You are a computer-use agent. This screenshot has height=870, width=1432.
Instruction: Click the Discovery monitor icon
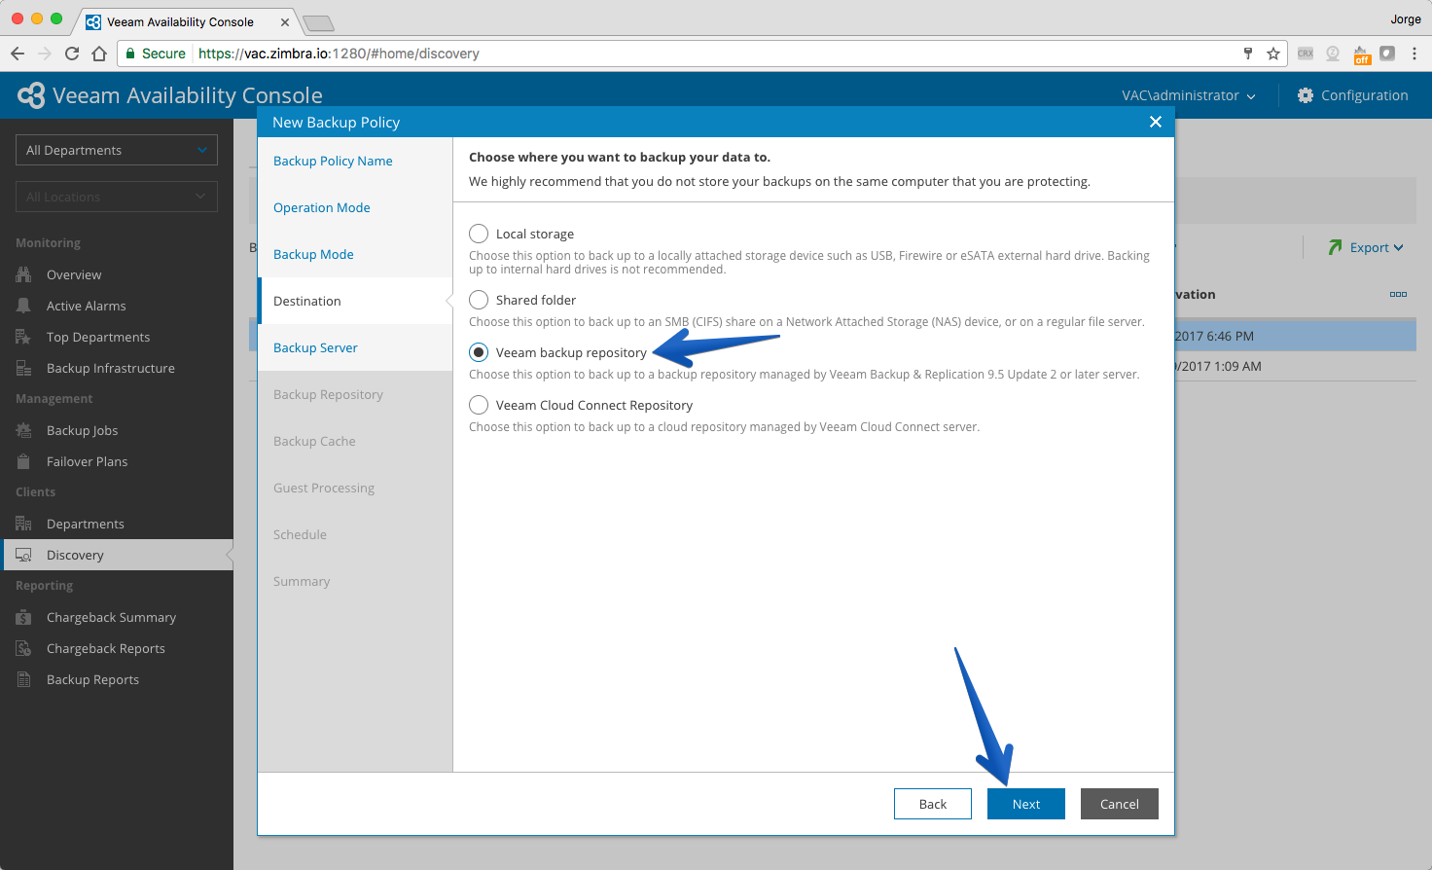23,555
